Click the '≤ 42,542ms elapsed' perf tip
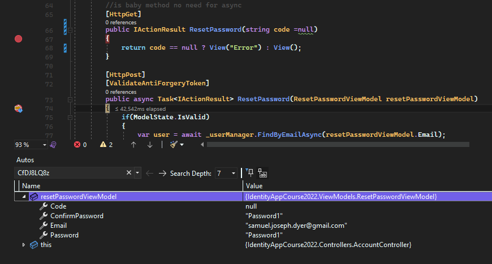Viewport: 492px width, 264px height. [140, 109]
